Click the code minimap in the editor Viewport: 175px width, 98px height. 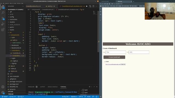95,12
